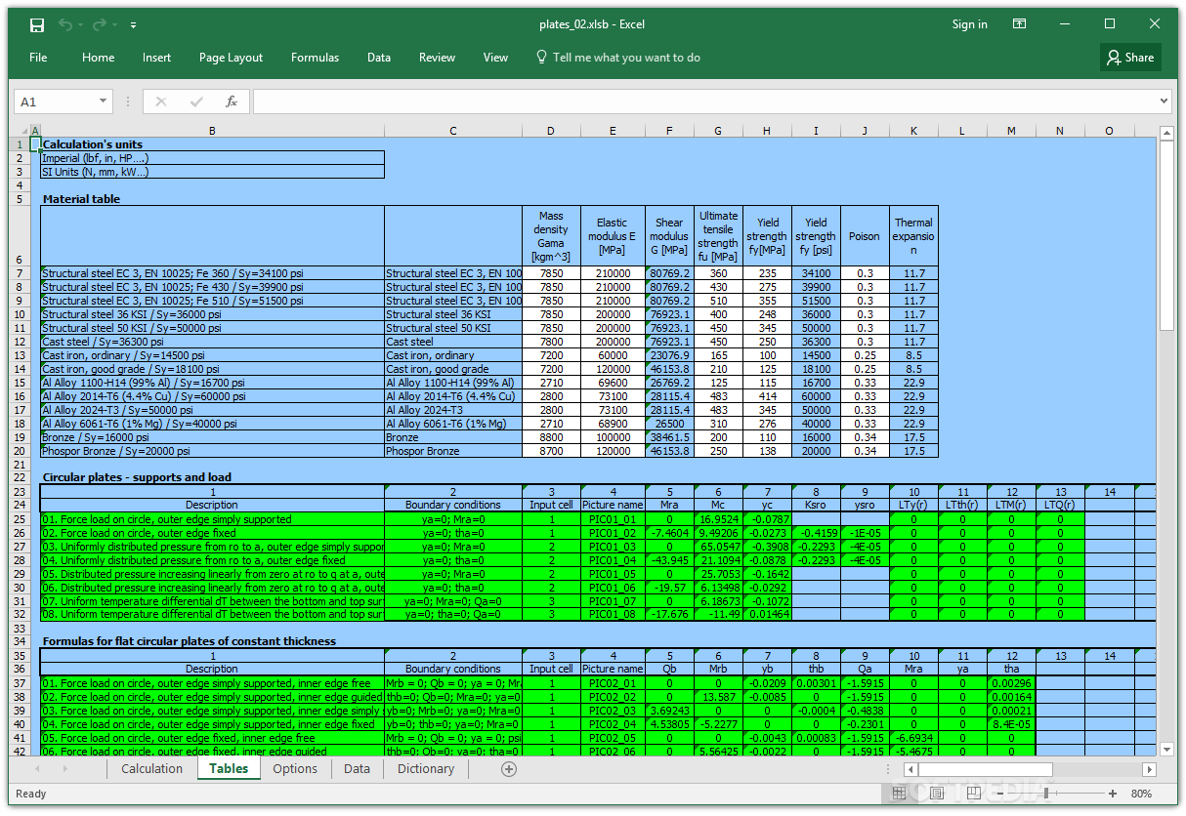Click Sign in
Viewport: 1186px width, 816px height.
point(969,24)
